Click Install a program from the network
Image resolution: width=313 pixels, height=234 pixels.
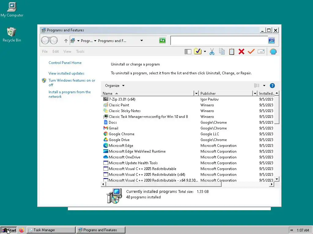click(69, 94)
